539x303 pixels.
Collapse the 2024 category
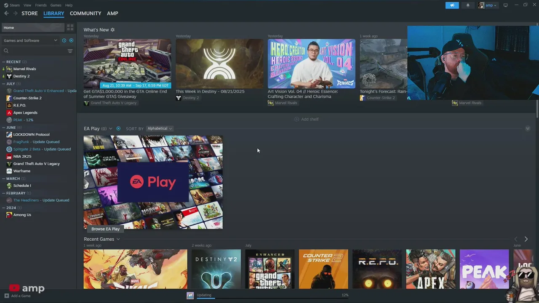[4, 208]
